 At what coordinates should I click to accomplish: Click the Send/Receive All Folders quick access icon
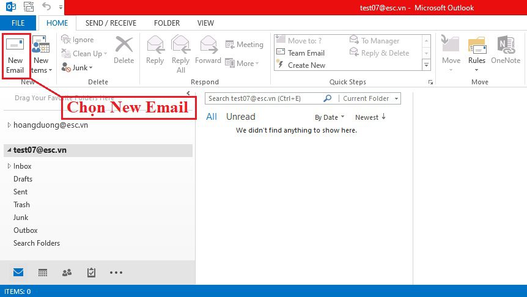pos(29,7)
